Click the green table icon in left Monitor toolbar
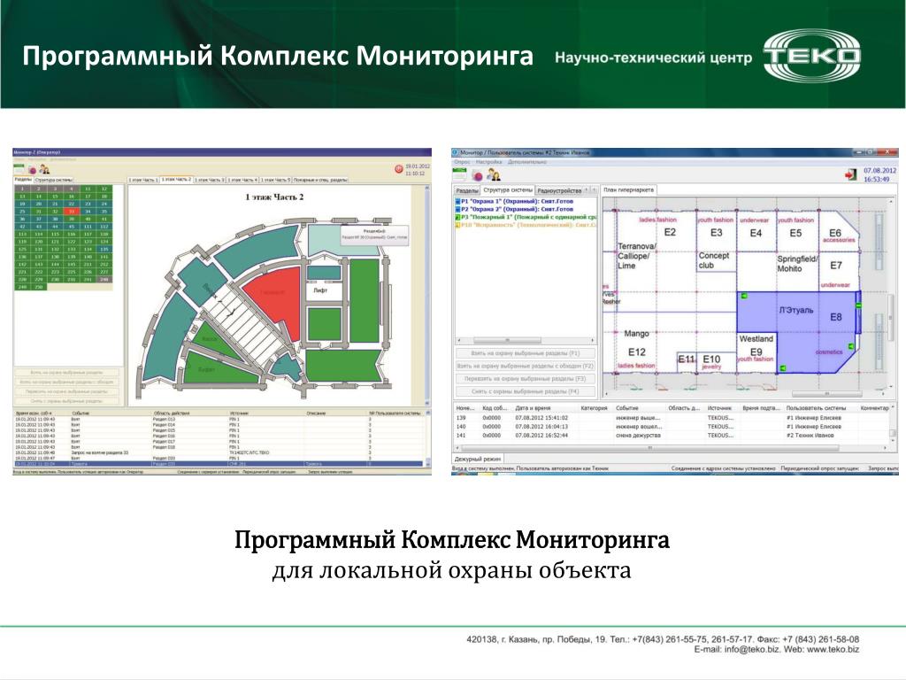Image resolution: width=906 pixels, height=680 pixels. point(19,169)
